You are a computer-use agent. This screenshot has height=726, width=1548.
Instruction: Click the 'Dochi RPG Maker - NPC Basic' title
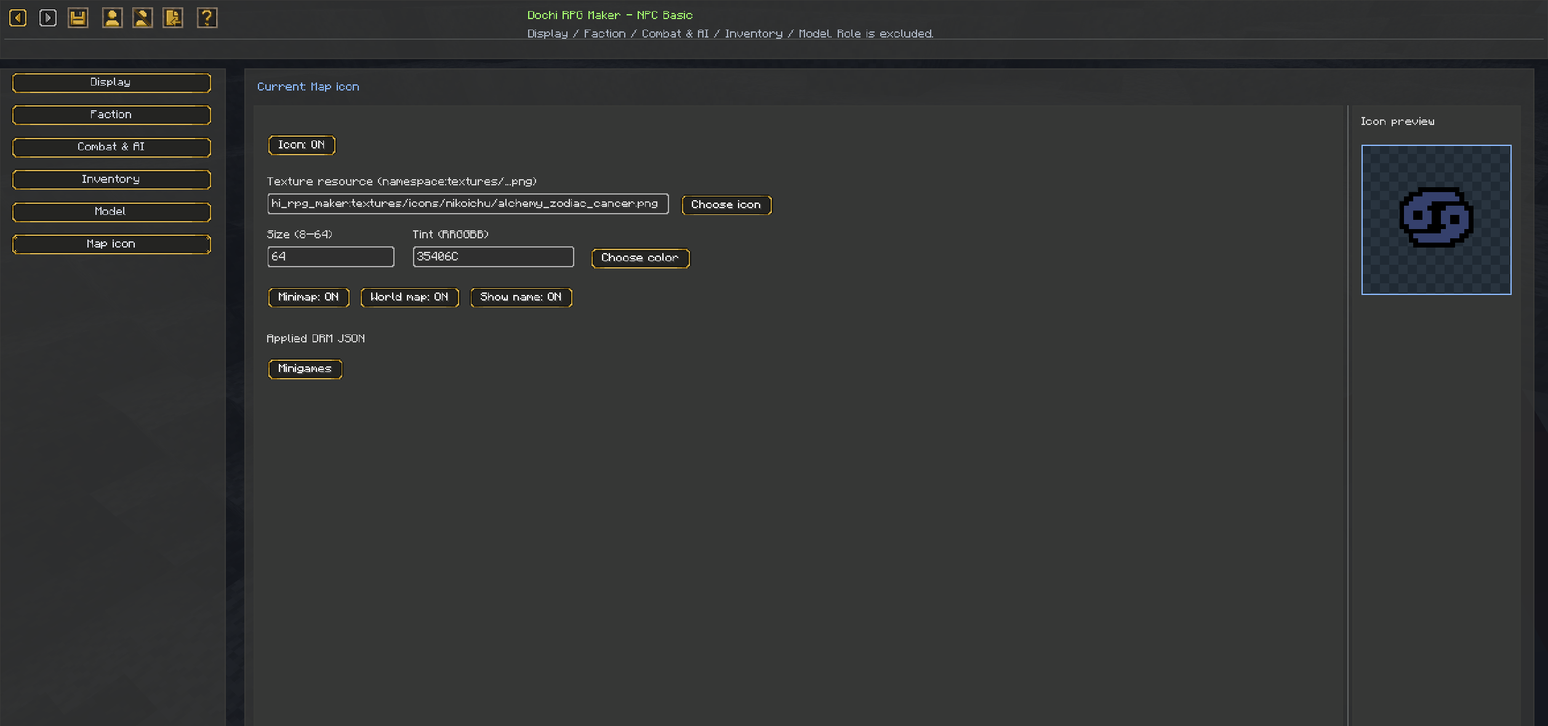click(610, 15)
